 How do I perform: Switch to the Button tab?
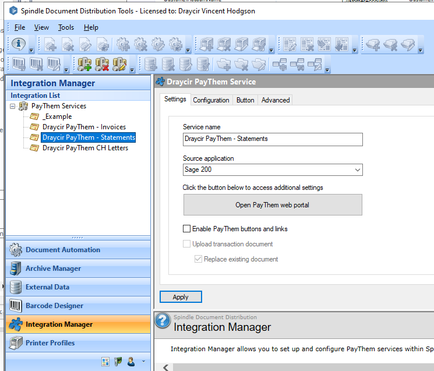pos(245,100)
